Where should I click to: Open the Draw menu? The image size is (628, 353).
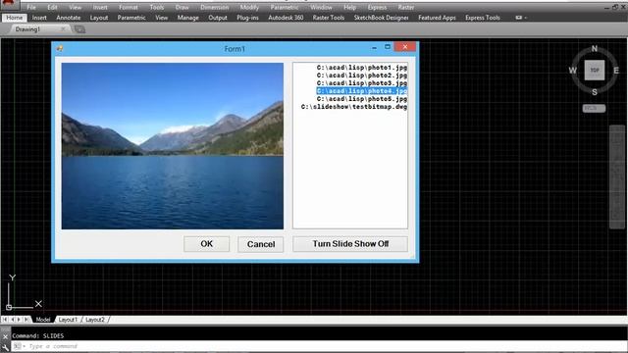point(182,7)
